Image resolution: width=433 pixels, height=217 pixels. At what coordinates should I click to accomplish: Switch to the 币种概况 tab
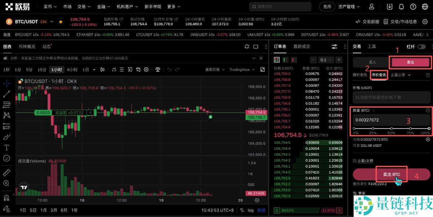pyautogui.click(x=27, y=46)
